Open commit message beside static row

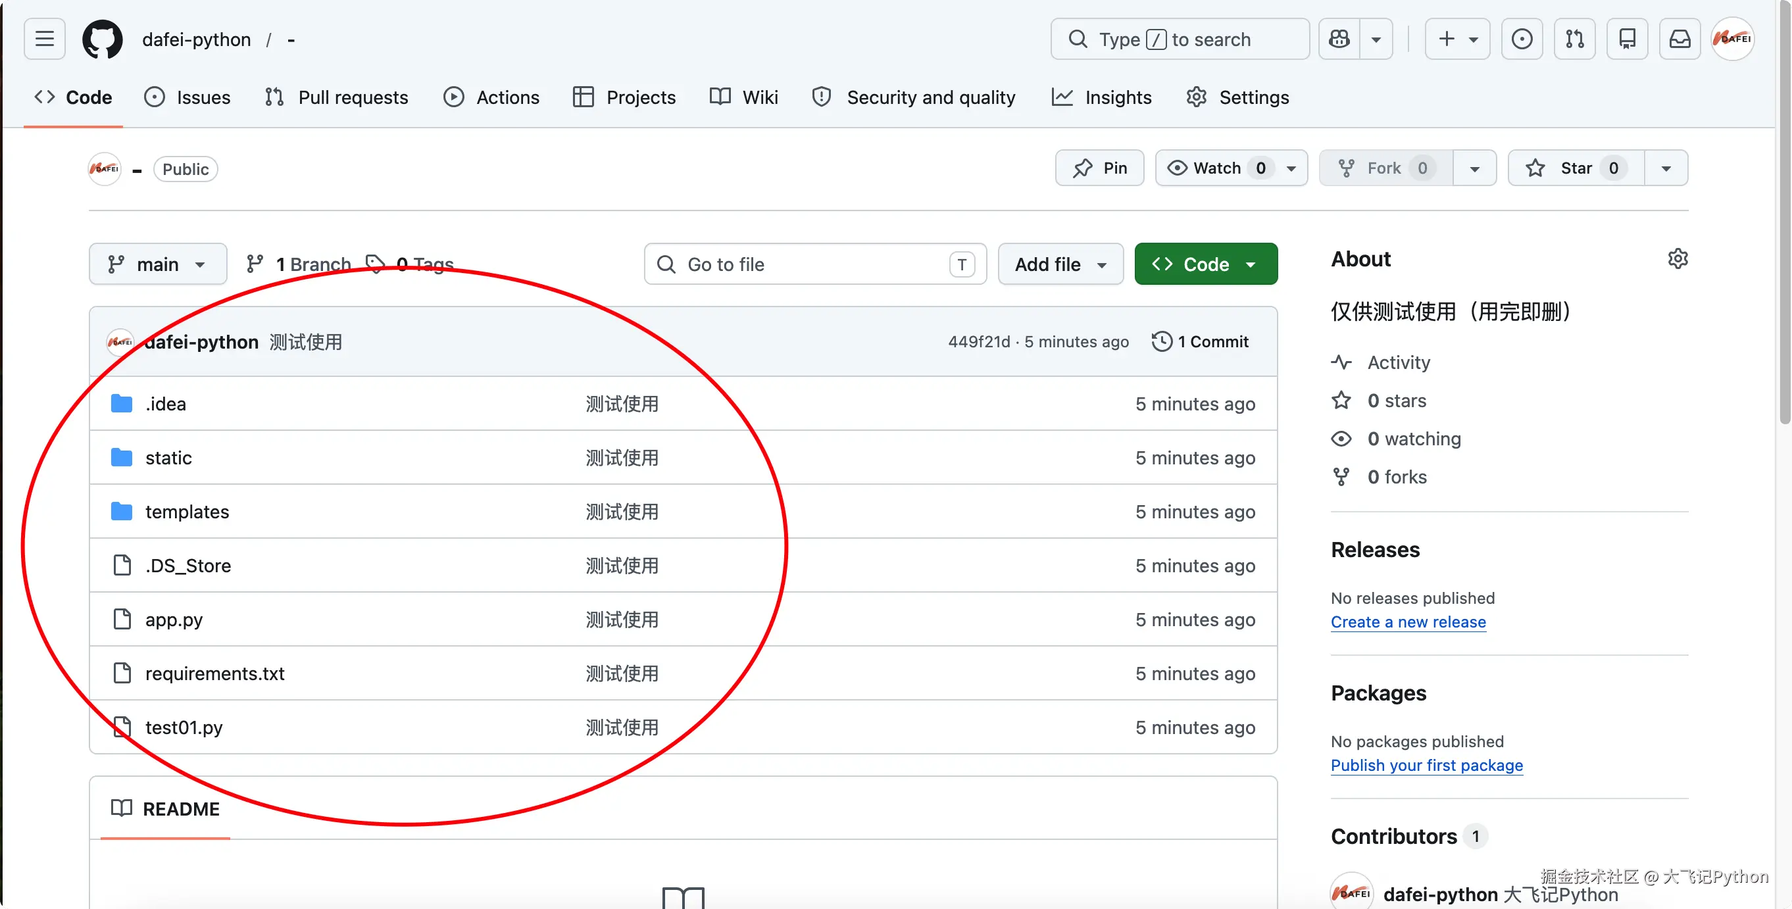[622, 457]
